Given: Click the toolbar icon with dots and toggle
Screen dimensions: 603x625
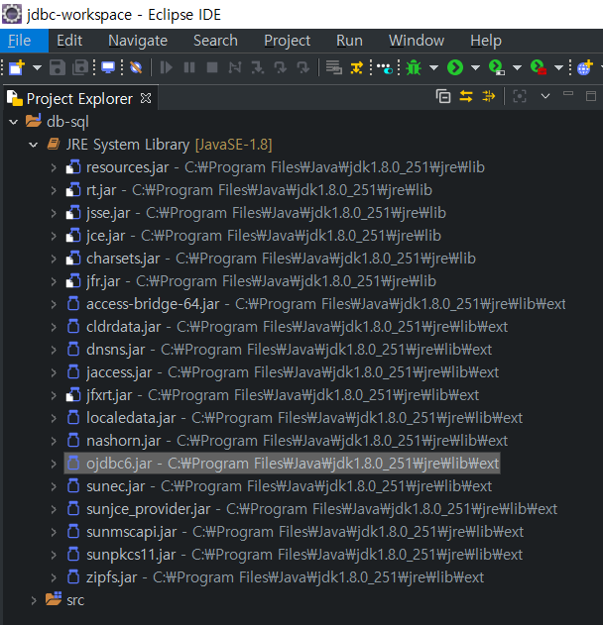Looking at the screenshot, I should 385,67.
